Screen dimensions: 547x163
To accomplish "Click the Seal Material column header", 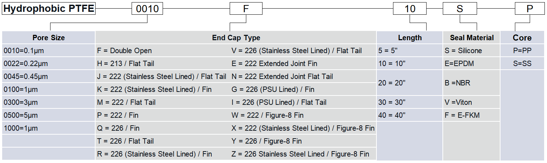I will (x=472, y=38).
